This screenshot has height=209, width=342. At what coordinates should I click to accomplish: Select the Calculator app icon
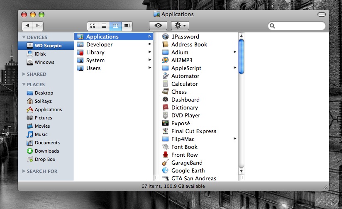click(x=165, y=84)
